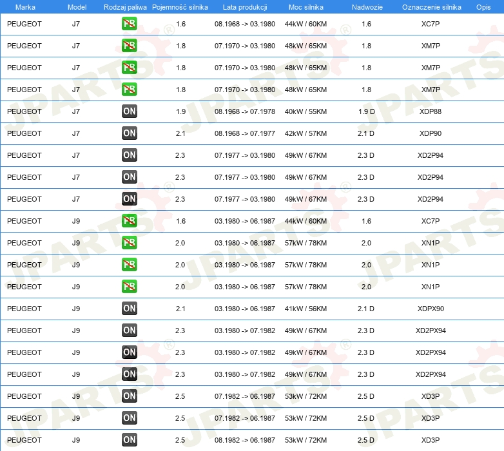Click the Rodzaj paliwa column header
Image resolution: width=504 pixels, height=451 pixels.
pyautogui.click(x=125, y=7)
